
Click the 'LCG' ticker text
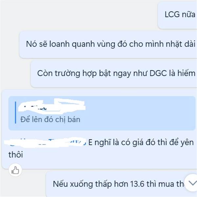click(x=172, y=14)
